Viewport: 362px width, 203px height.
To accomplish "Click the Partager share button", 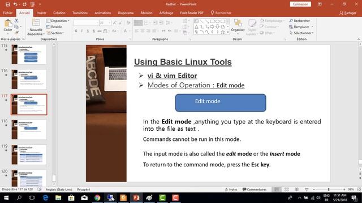I will (x=348, y=13).
